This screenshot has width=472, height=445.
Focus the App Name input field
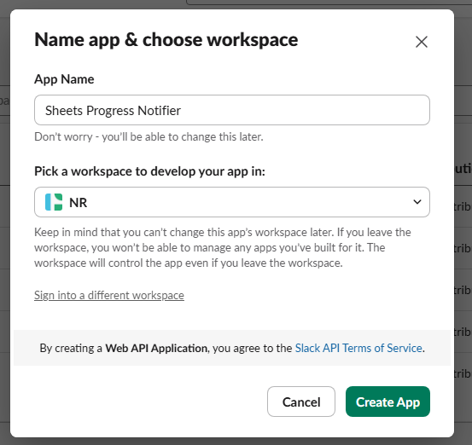232,110
